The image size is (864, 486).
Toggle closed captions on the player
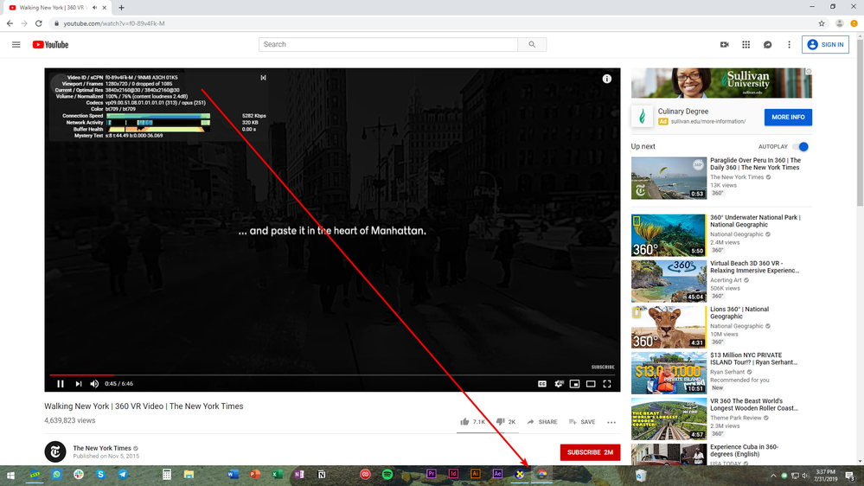542,383
